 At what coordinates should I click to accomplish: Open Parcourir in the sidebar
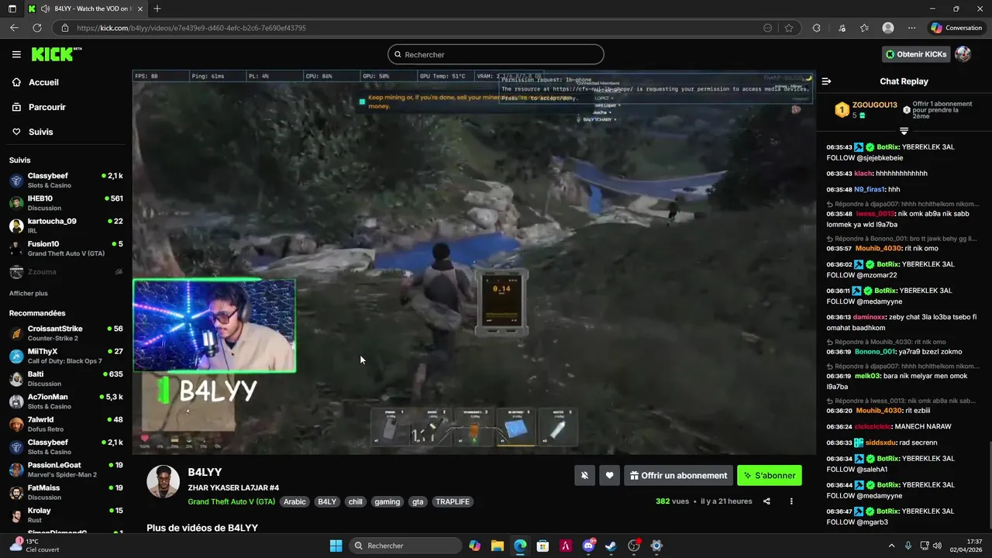pos(46,107)
